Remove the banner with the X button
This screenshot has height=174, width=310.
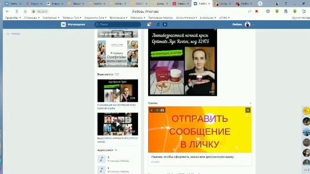point(248,110)
